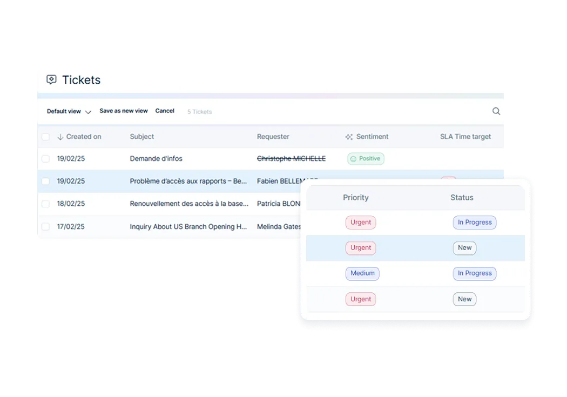Click the Requester column header
567x397 pixels.
tap(273, 137)
